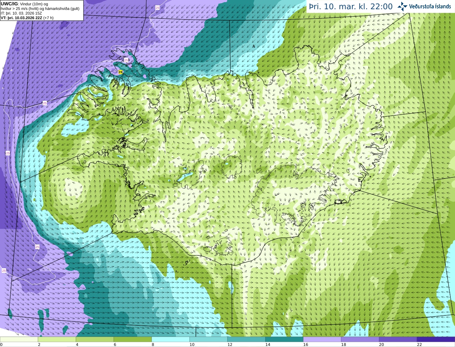This screenshot has width=455, height=347.
Task: Click the legend scale label 4
Action: click(77, 345)
